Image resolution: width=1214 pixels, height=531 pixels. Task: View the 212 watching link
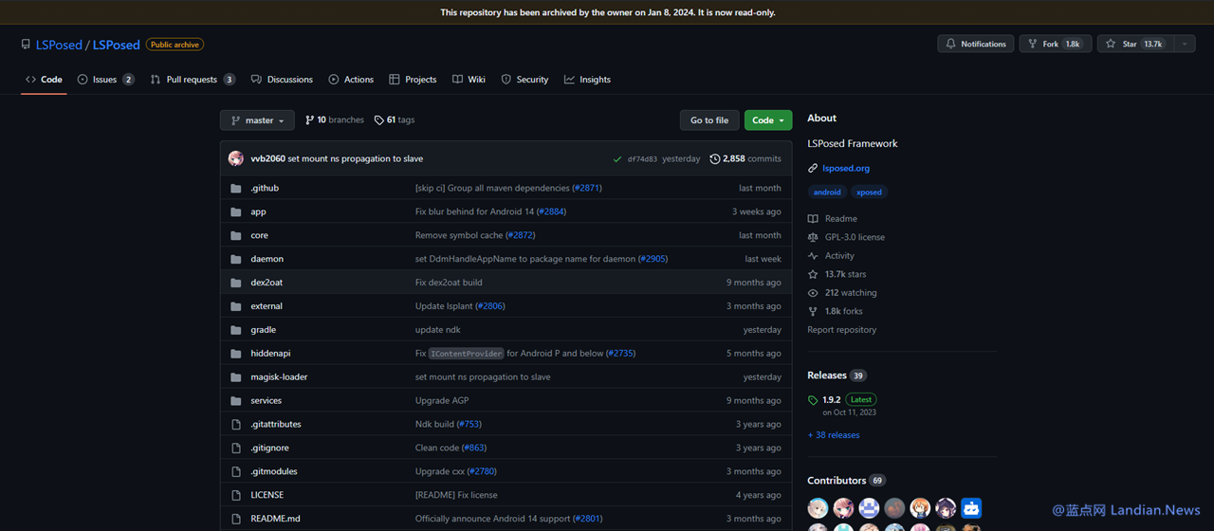tap(842, 293)
